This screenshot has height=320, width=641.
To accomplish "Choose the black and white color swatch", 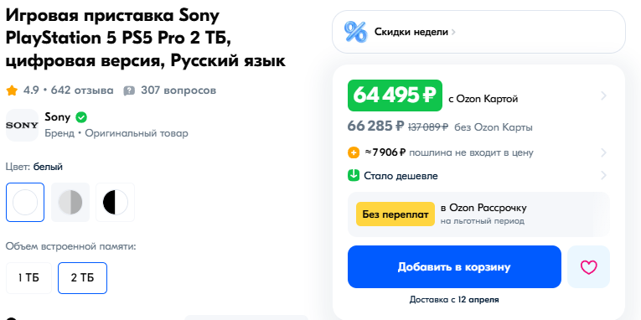I will pyautogui.click(x=116, y=202).
